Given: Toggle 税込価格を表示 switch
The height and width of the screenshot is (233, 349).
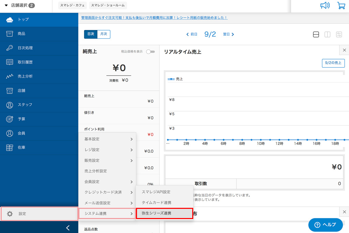Looking at the screenshot, I should tap(150, 51).
